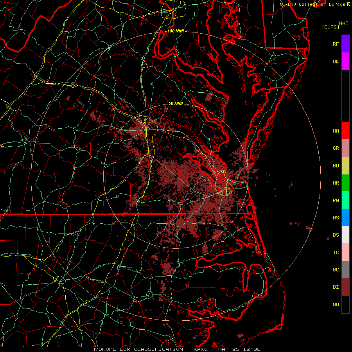Click the GC legend label
Image resolution: width=352 pixels, height=352 pixels.
pos(336,269)
